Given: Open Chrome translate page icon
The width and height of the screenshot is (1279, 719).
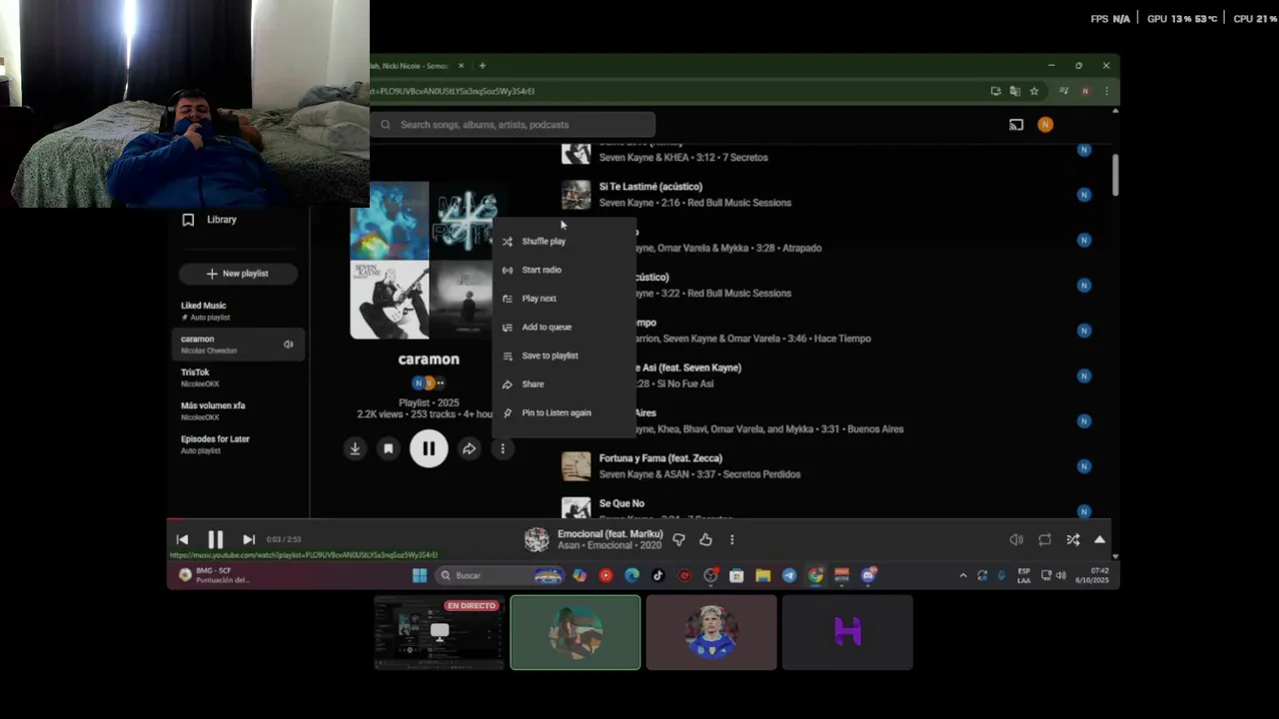Looking at the screenshot, I should [1014, 91].
